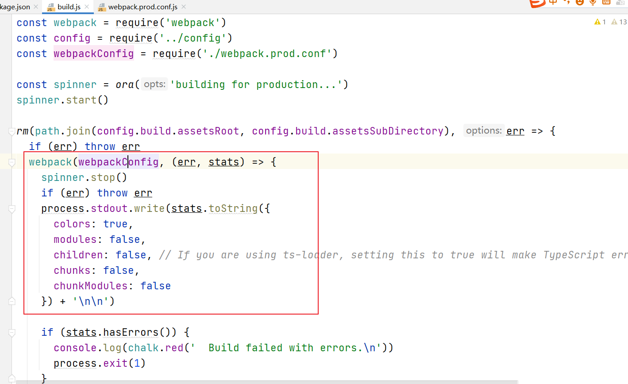The image size is (628, 384).
Task: Click the 'webpack' string in first require
Action: coord(193,23)
